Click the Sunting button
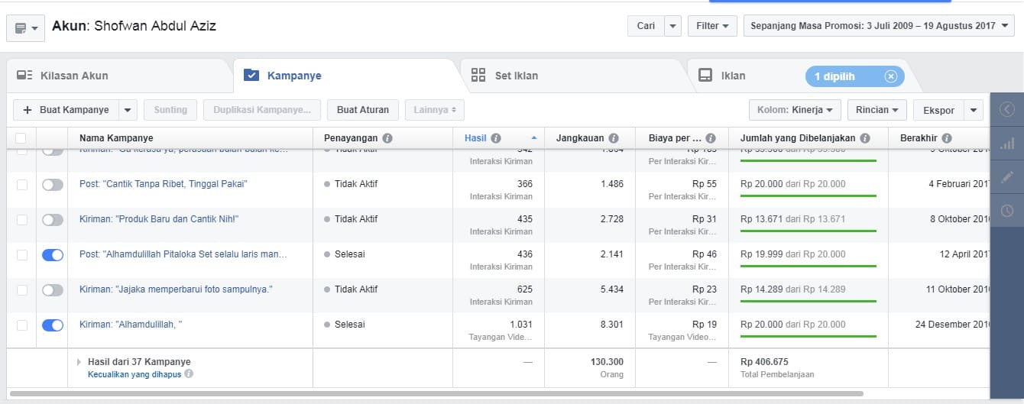The image size is (1024, 404). point(170,110)
